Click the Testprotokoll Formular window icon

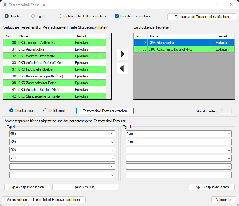[x=5, y=5]
